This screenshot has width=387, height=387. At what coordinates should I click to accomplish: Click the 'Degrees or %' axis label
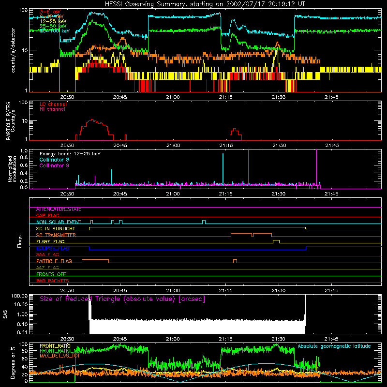[13, 363]
